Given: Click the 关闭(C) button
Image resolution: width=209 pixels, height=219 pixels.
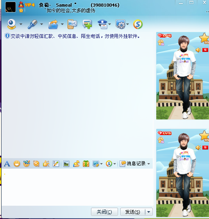Looking at the screenshot, I should pyautogui.click(x=104, y=212).
